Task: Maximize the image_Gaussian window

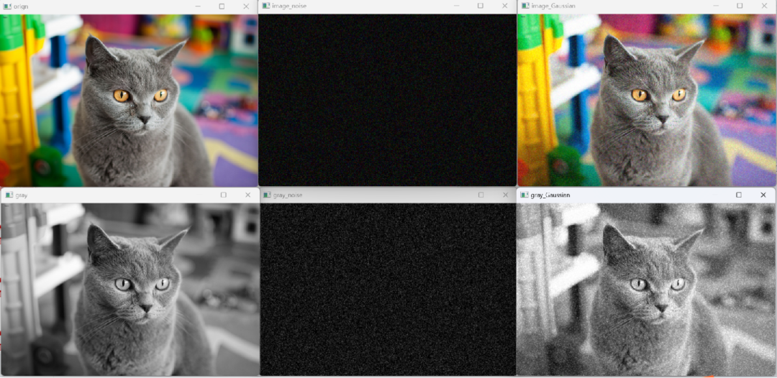Action: (740, 6)
